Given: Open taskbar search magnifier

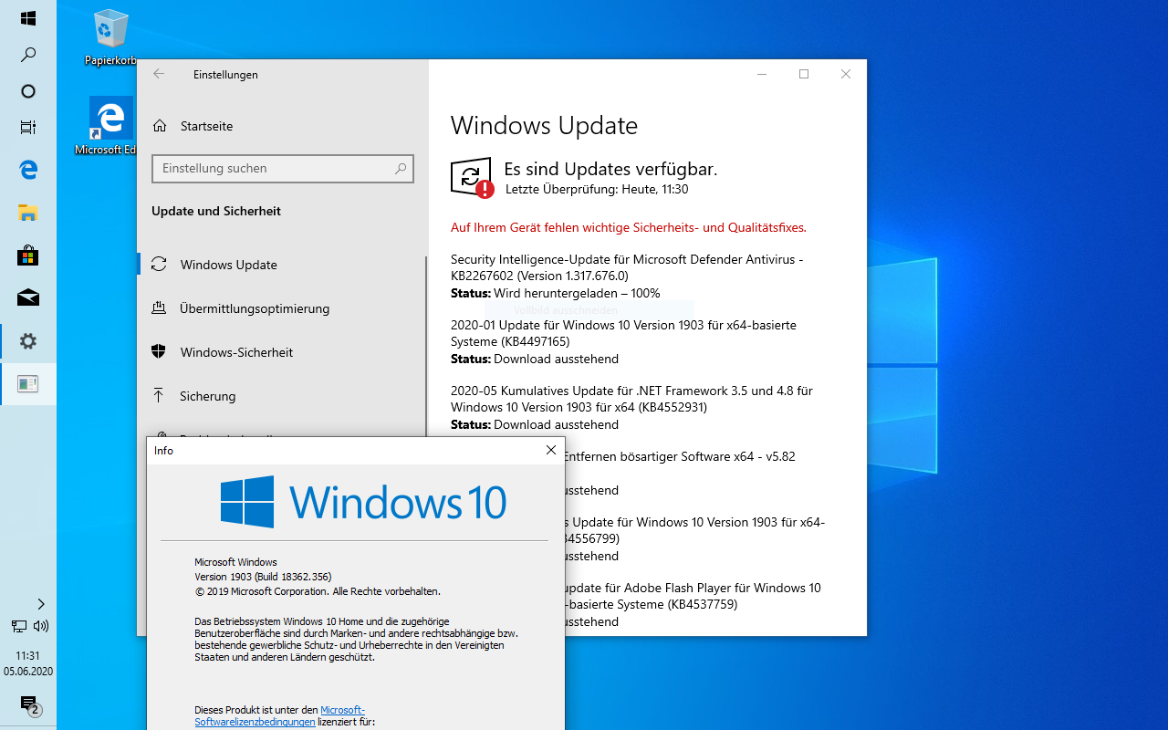Looking at the screenshot, I should click(28, 55).
